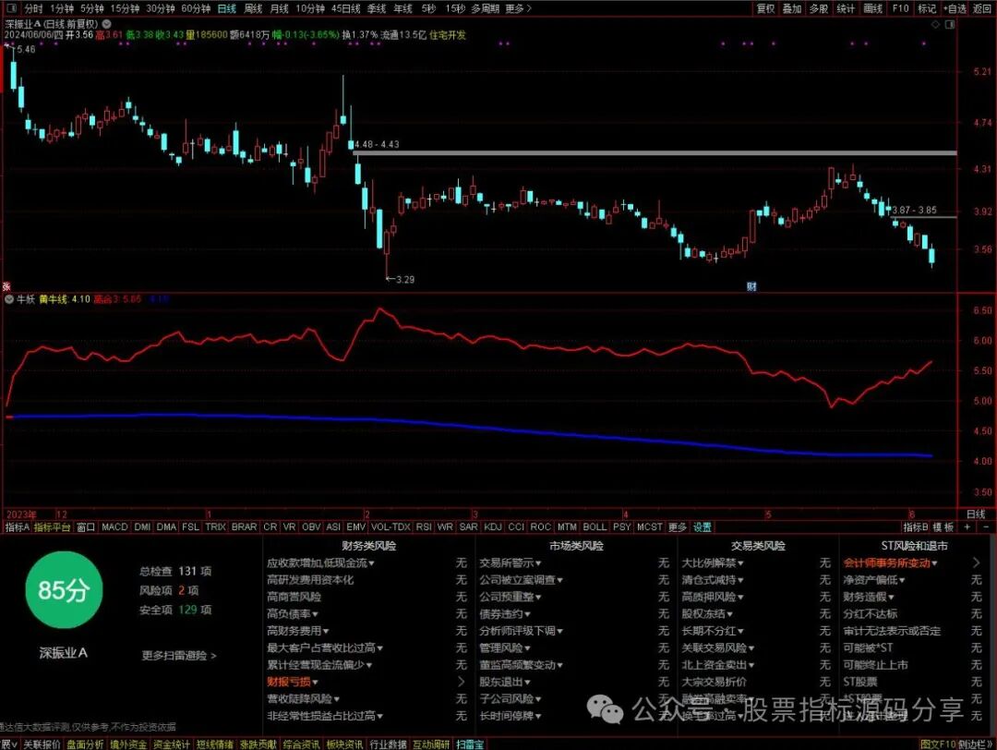The width and height of the screenshot is (997, 750).
Task: Switch to the 分时 intraday view
Action: (34, 8)
